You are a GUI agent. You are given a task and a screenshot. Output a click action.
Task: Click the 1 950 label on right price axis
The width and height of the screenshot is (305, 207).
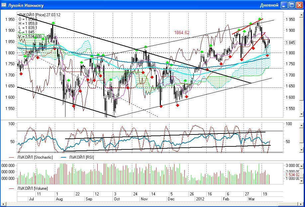(290, 20)
